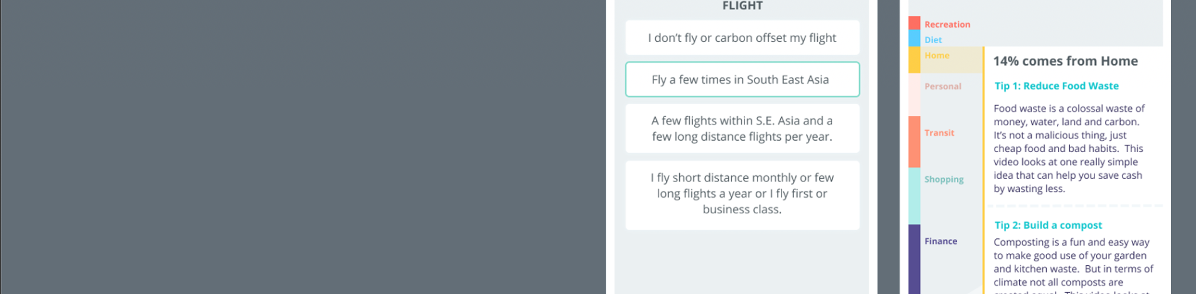Click the red Recreation color bar segment
This screenshot has width=1196, height=294.
click(914, 23)
